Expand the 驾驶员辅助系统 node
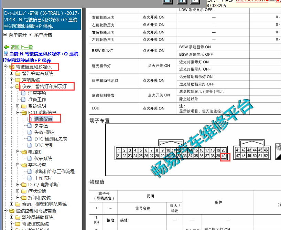The image size is (281, 230). coord(11,217)
